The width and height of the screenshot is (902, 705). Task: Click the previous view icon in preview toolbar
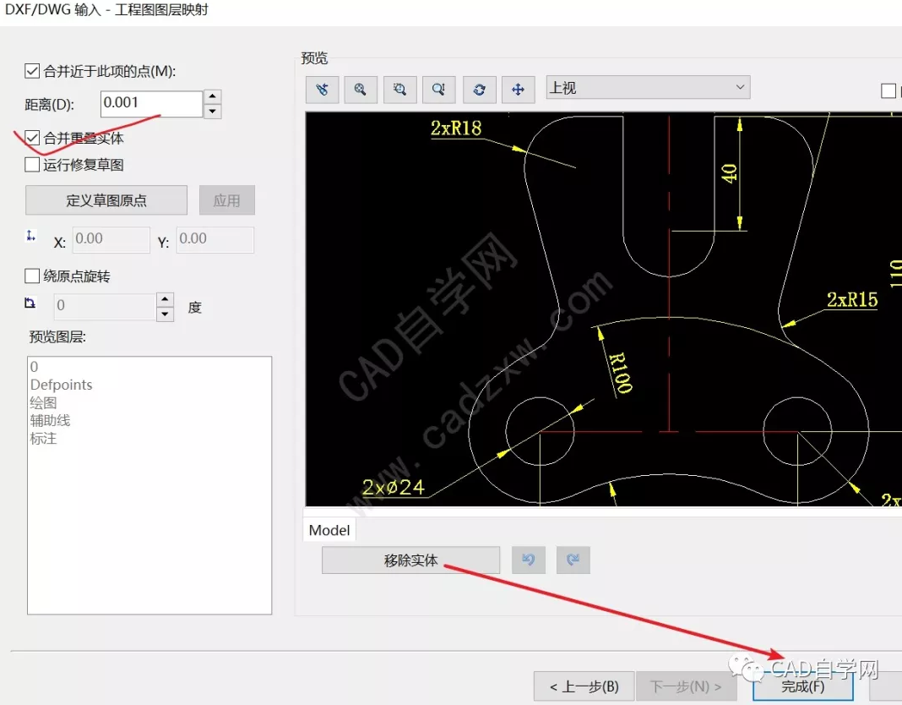point(322,90)
